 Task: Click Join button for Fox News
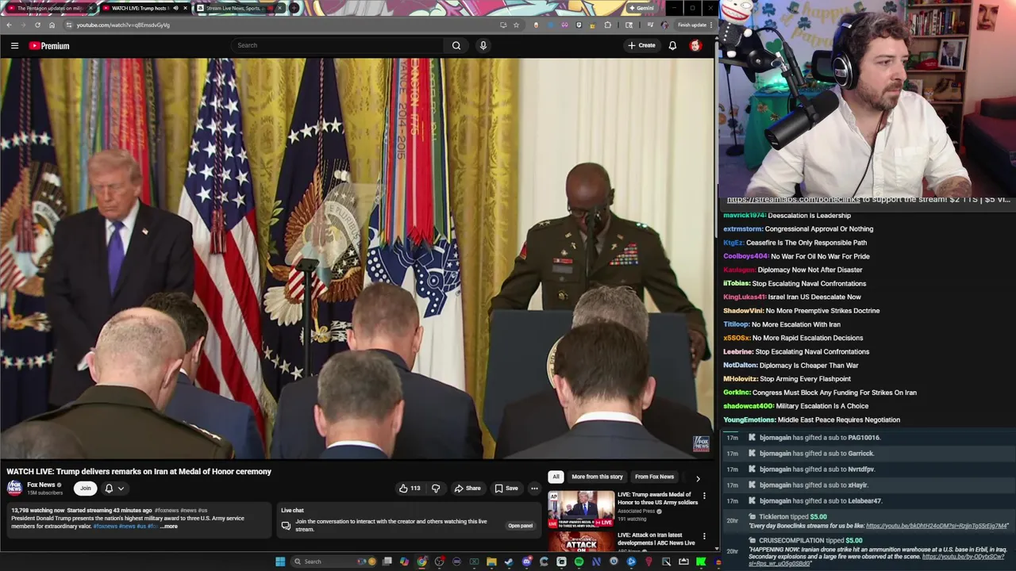click(85, 489)
